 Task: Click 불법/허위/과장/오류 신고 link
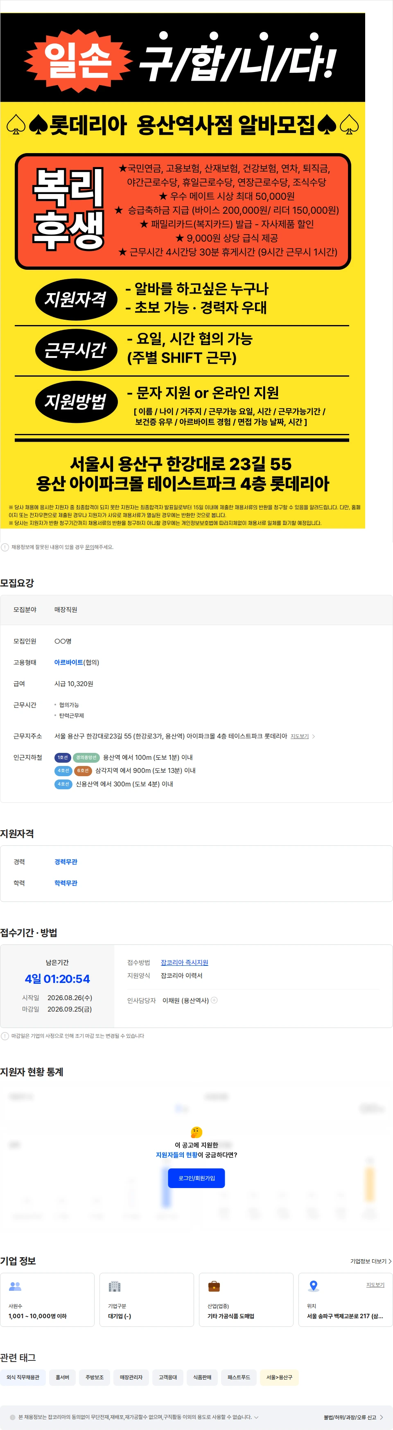tap(350, 1416)
